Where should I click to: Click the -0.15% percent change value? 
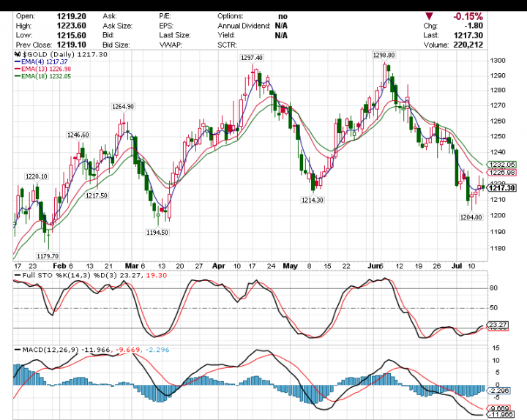[468, 15]
